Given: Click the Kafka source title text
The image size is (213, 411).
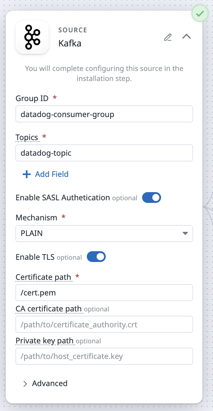Looking at the screenshot, I should pyautogui.click(x=70, y=43).
